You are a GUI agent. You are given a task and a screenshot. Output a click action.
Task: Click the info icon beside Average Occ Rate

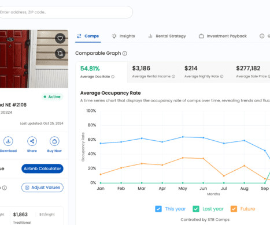(x=113, y=77)
